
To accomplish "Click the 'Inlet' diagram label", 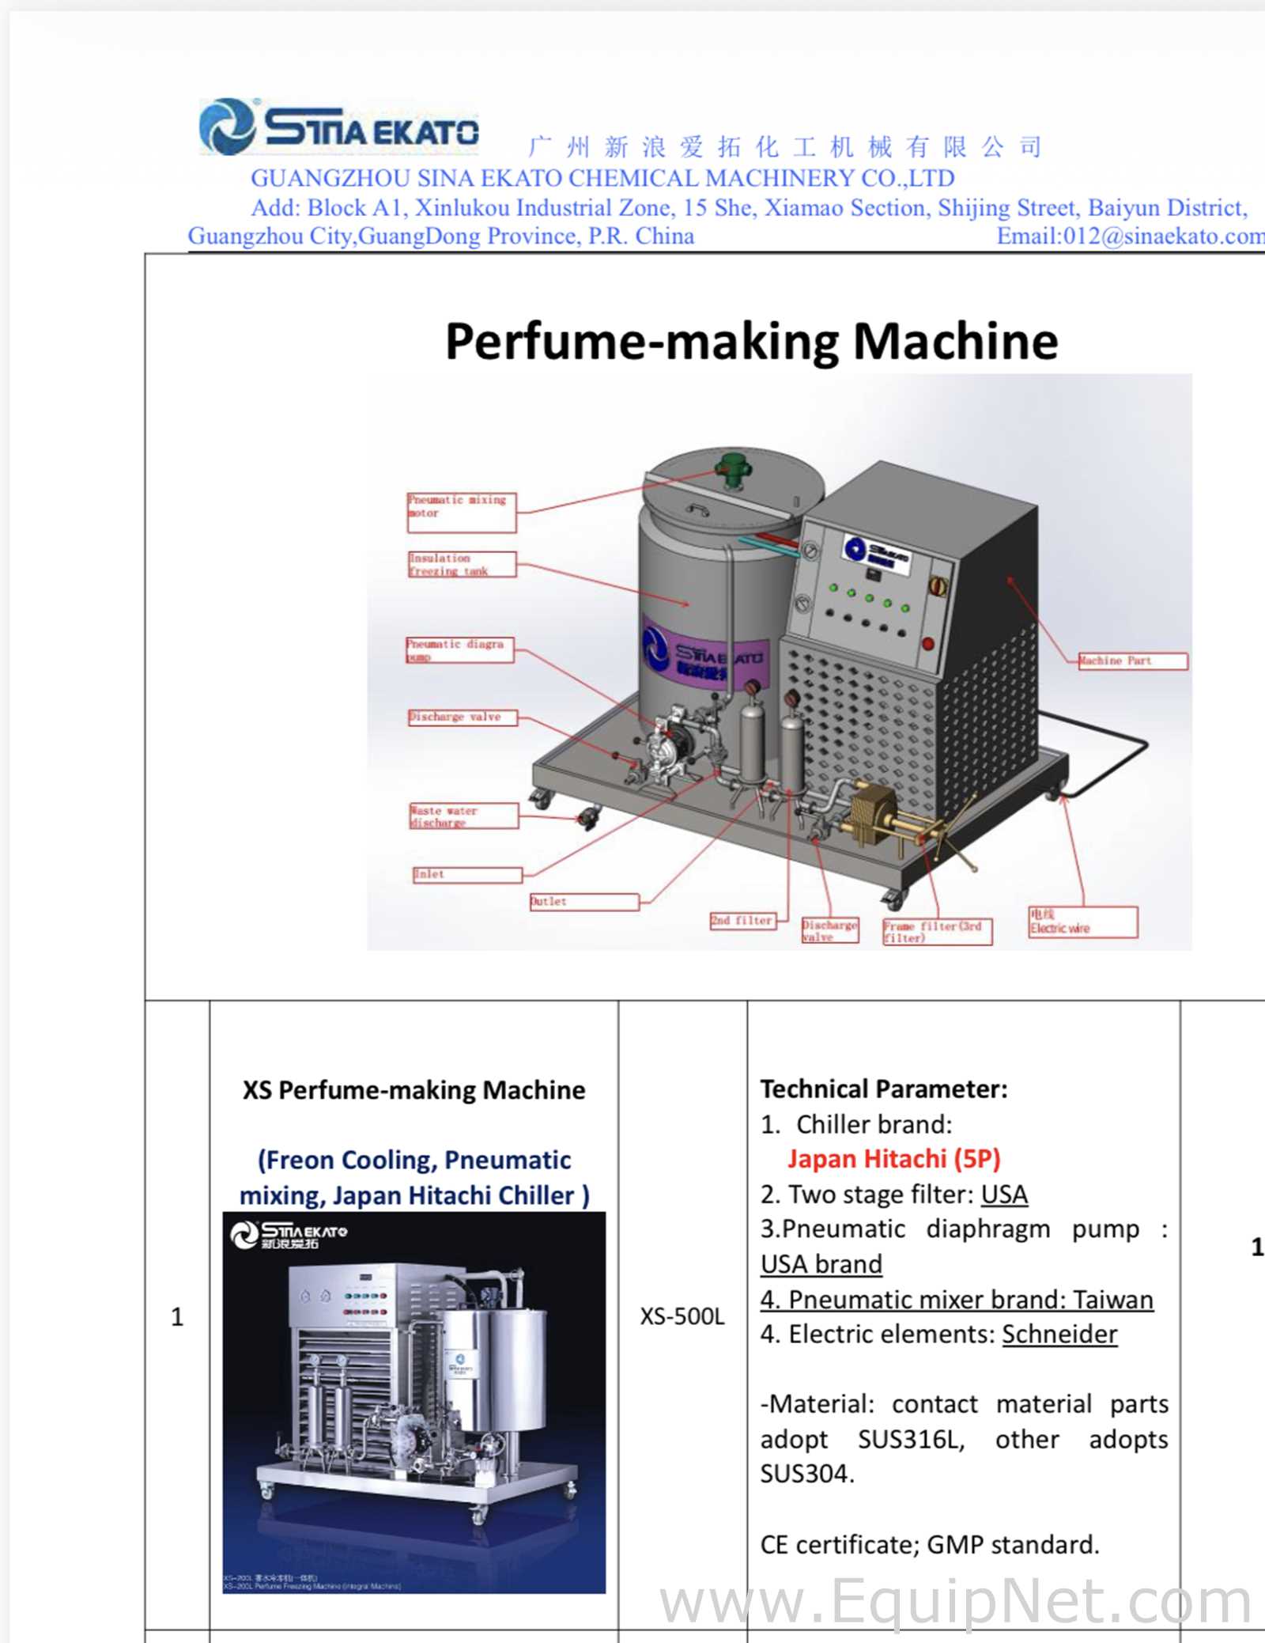I will pyautogui.click(x=467, y=874).
